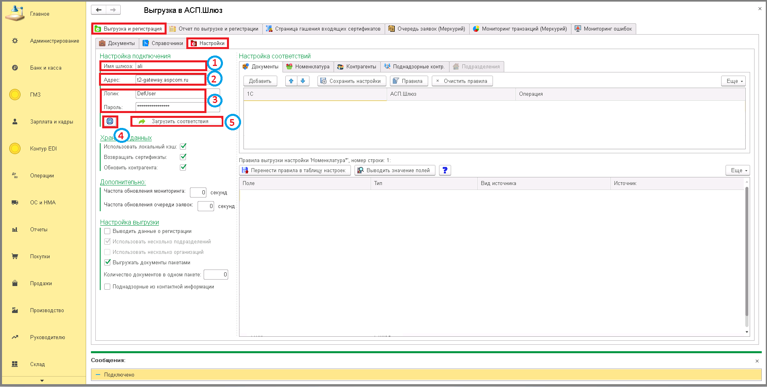Click the blue question mark help icon
767x387 pixels.
(445, 170)
